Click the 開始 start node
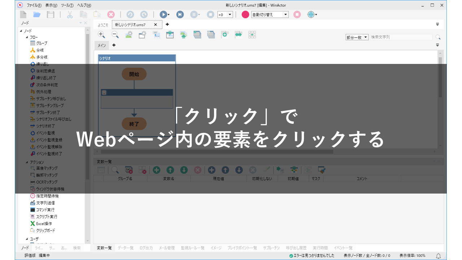Viewport: 462px width, 260px height. tap(134, 74)
